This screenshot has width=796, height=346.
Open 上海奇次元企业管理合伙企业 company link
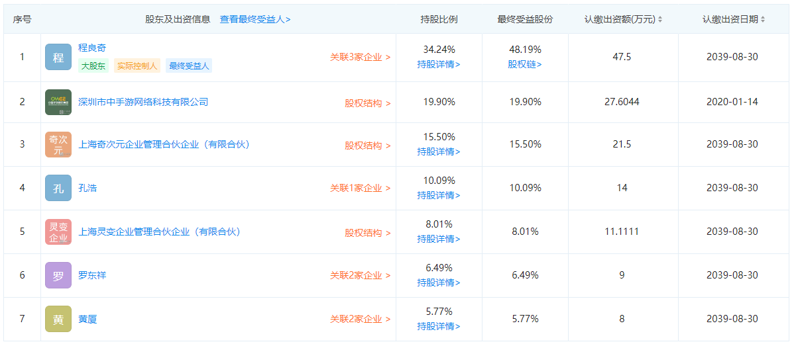tap(164, 145)
